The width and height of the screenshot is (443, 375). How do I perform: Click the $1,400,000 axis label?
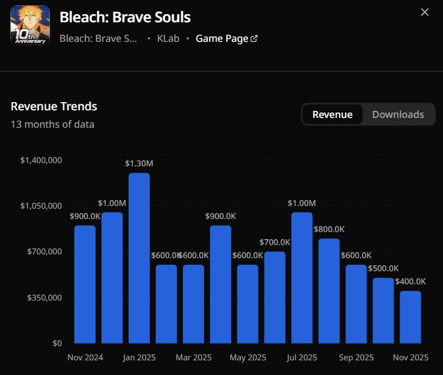tap(41, 160)
